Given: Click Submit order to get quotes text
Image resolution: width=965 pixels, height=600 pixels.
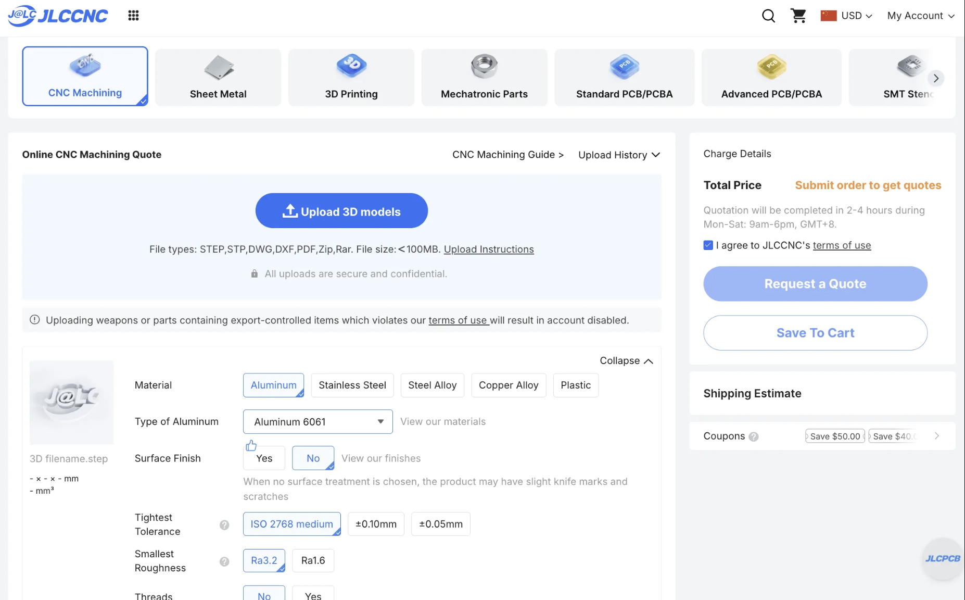Looking at the screenshot, I should point(868,185).
